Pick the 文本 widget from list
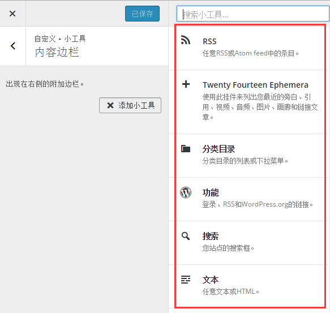Image resolution: width=330 pixels, height=313 pixels. click(250, 286)
